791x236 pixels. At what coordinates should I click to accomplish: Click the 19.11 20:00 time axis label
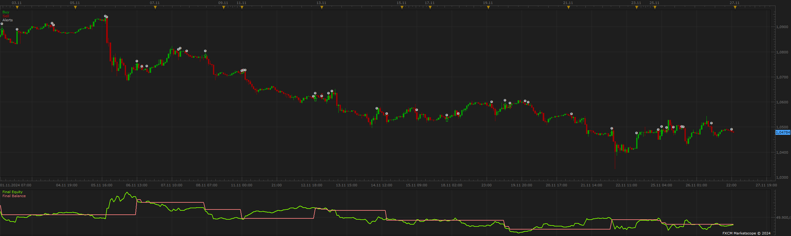click(x=521, y=185)
